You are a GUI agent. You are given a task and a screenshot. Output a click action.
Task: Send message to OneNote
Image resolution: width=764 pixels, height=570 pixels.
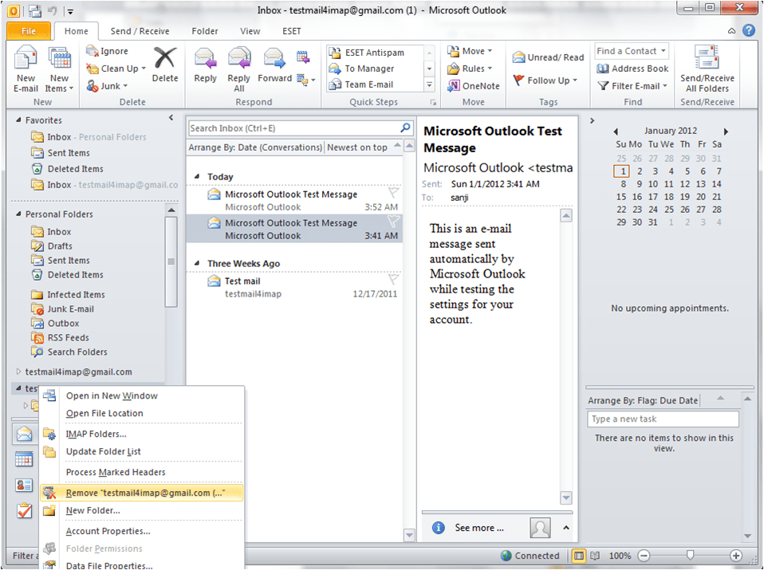pyautogui.click(x=474, y=86)
